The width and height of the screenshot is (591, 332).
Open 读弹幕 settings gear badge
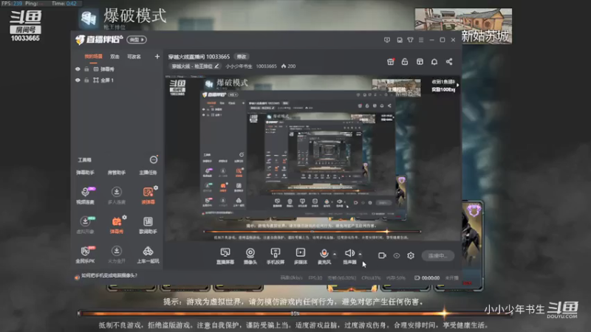(x=156, y=187)
